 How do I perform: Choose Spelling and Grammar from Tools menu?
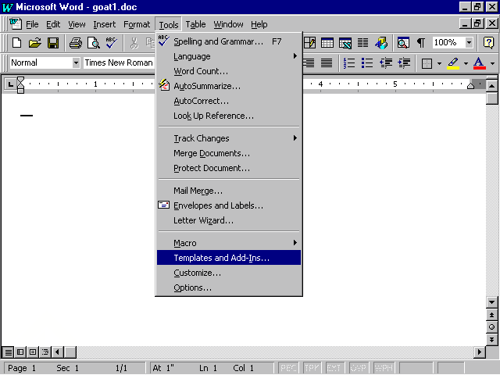tap(229, 41)
